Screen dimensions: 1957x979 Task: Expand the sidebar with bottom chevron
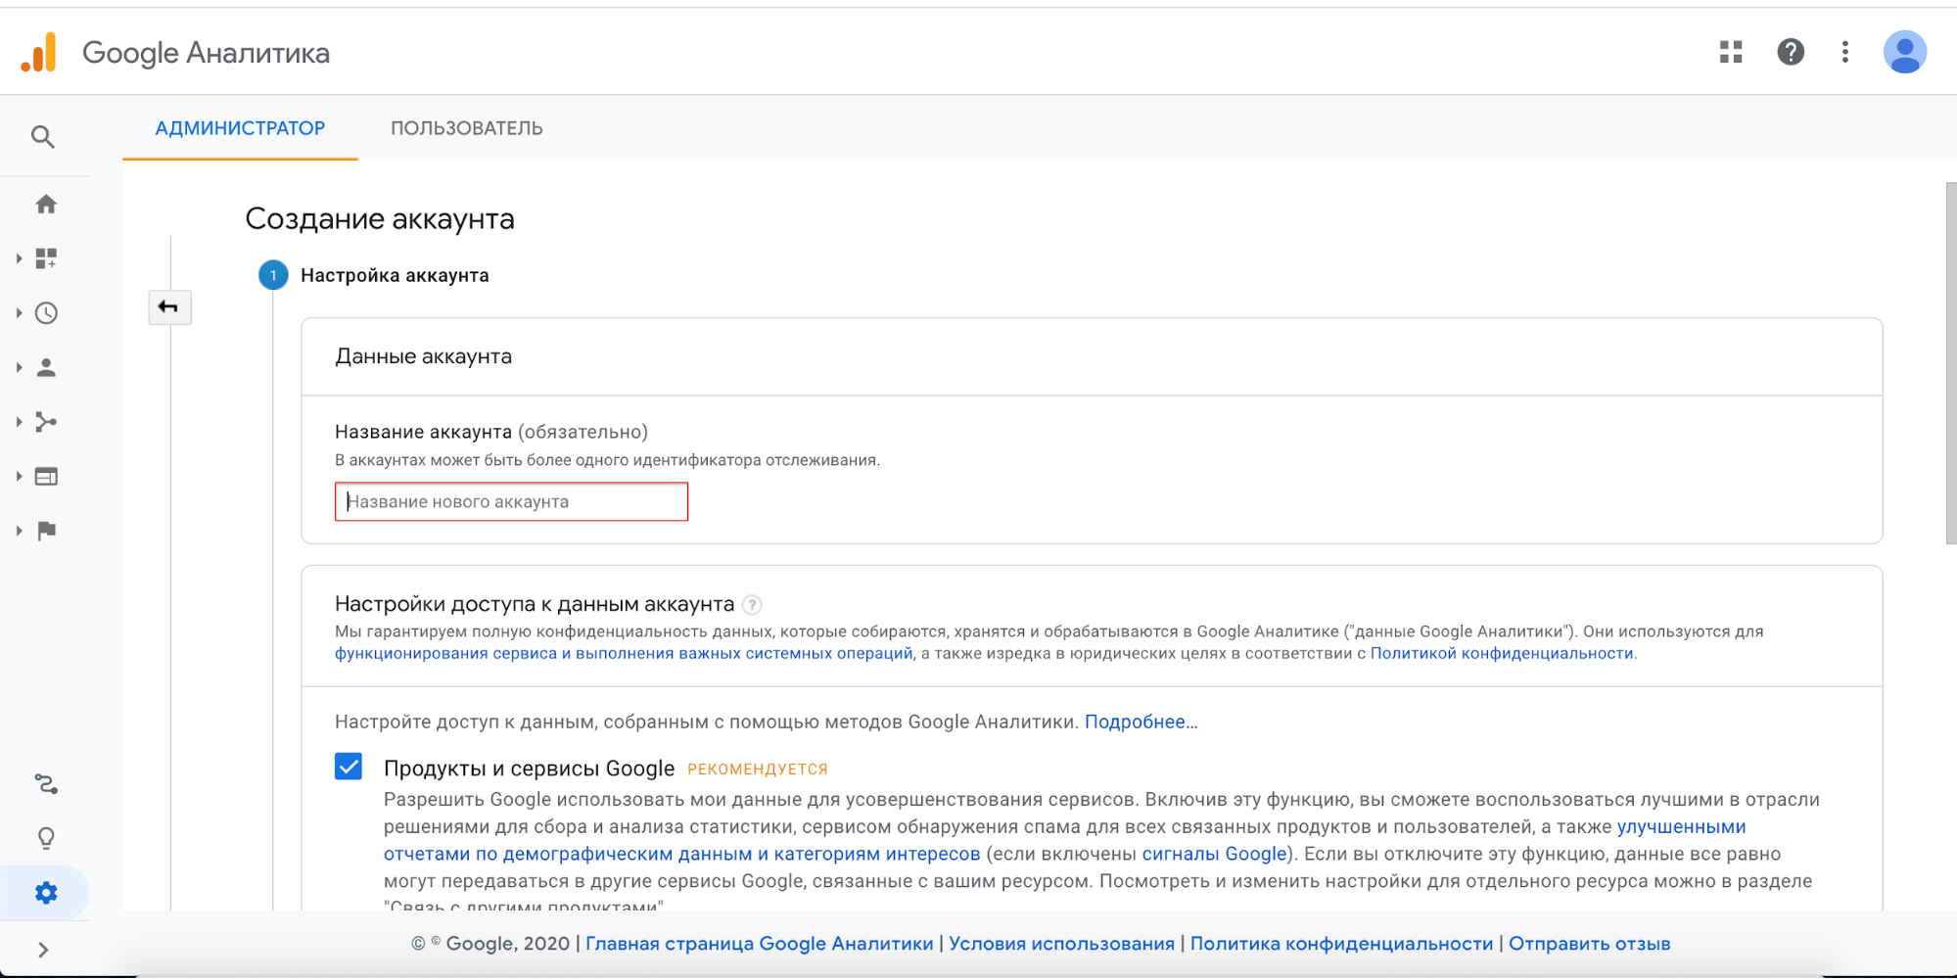tap(43, 950)
